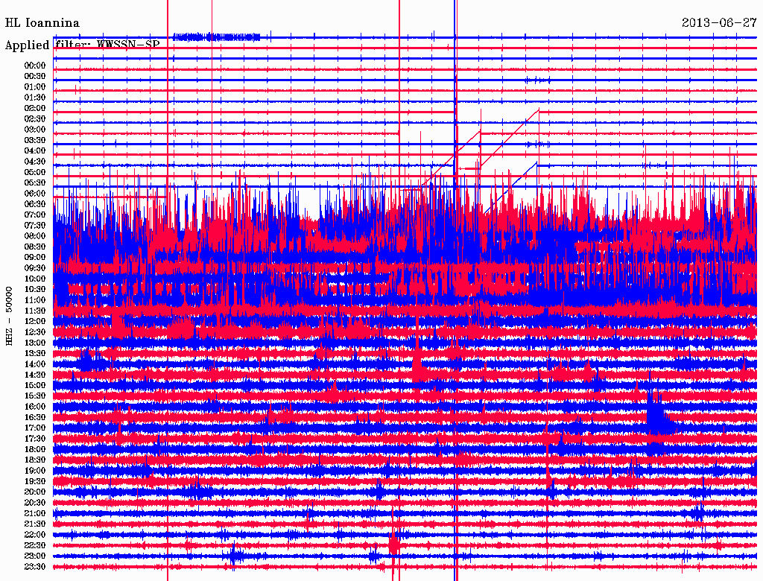The height and width of the screenshot is (581, 763).
Task: Click the 17:30 time label
Action: pos(35,439)
